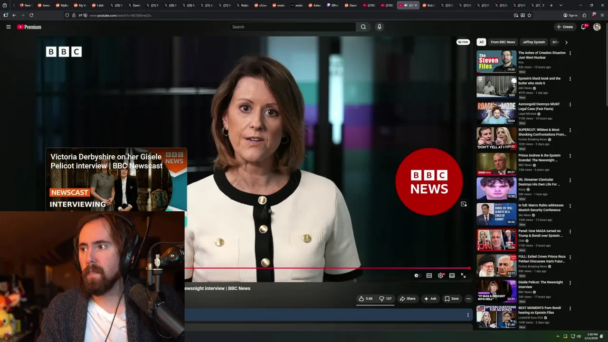The width and height of the screenshot is (608, 342).
Task: Open BEST MOMENTS from Bondi hearing thumbnail
Action: [x=496, y=316]
